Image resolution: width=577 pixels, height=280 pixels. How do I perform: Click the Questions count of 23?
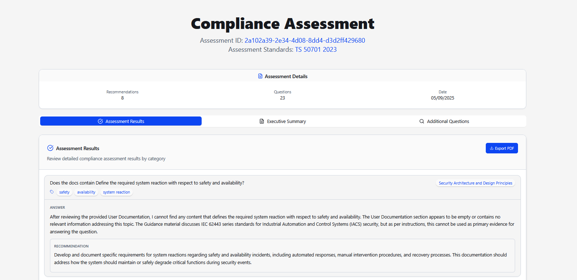282,98
